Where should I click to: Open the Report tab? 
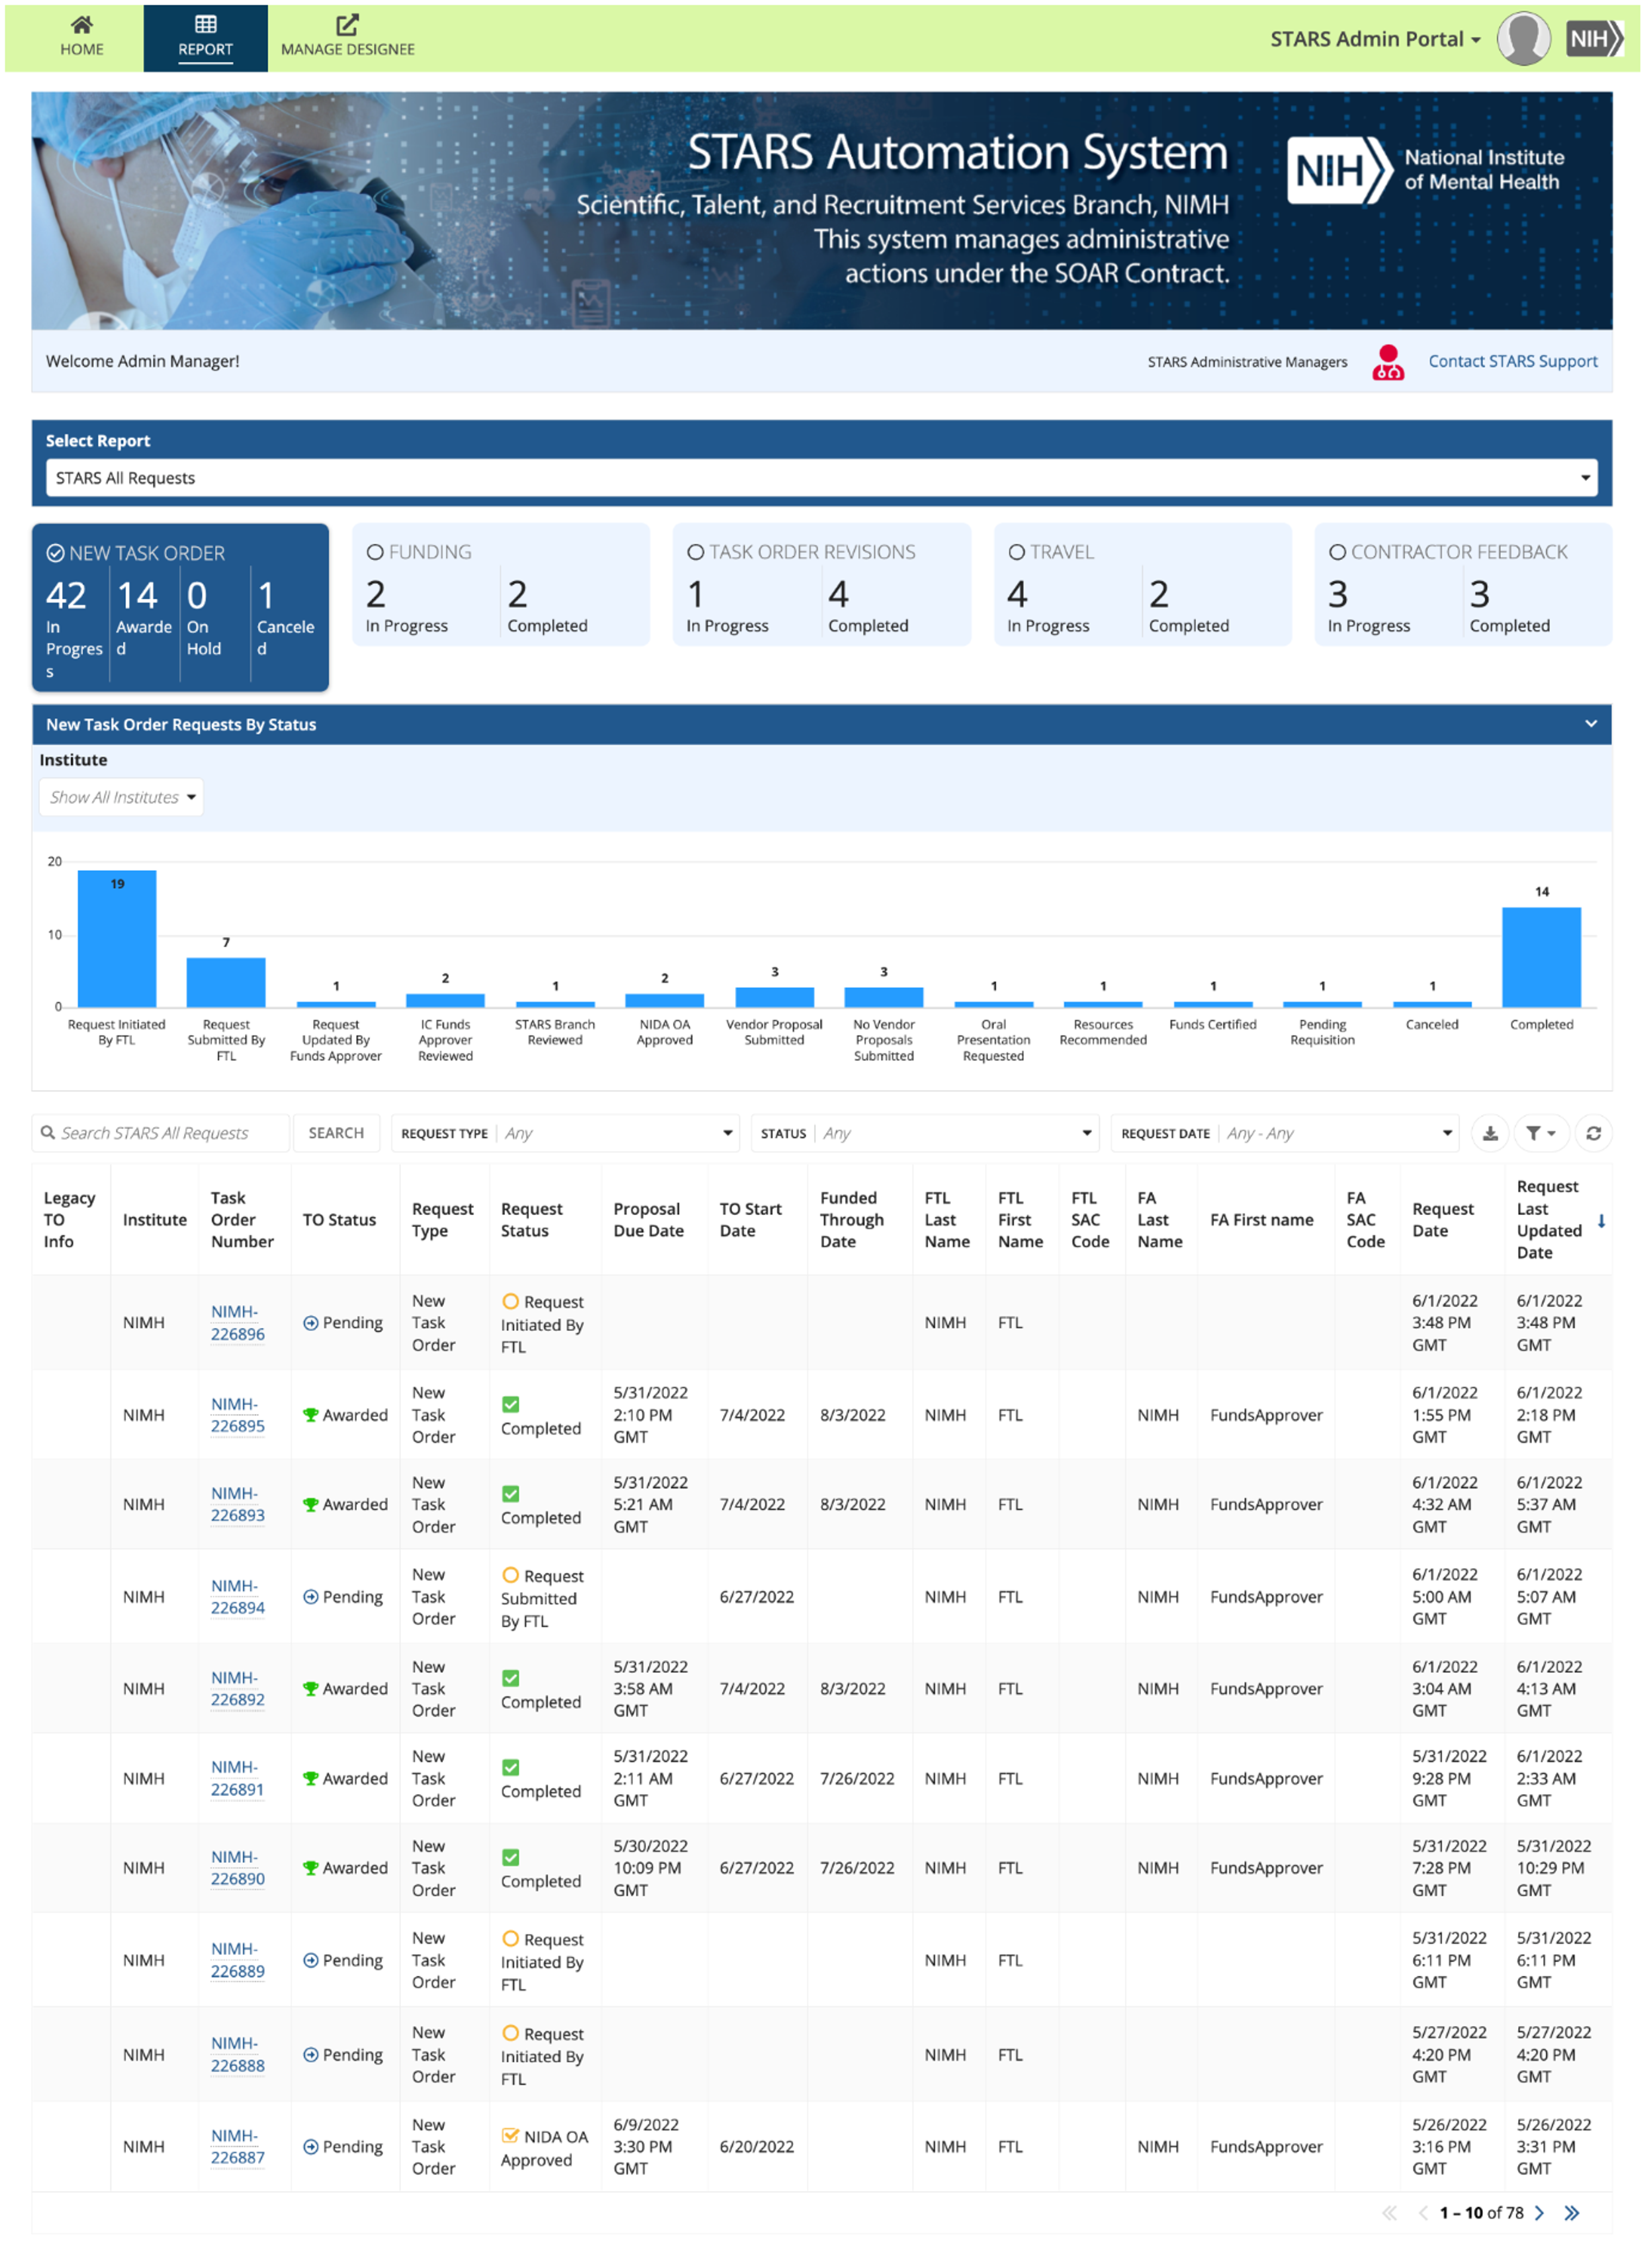click(205, 38)
